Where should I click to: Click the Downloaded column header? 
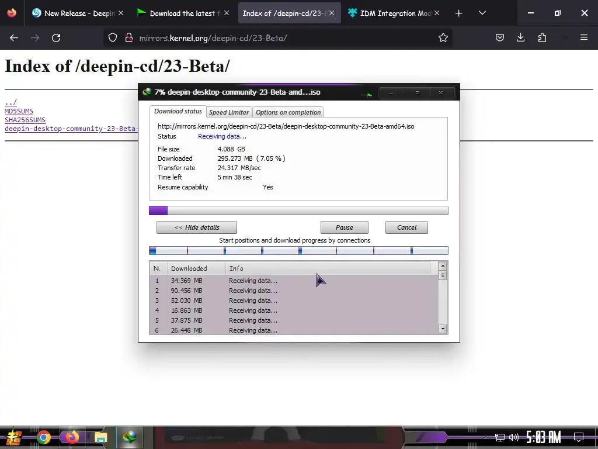point(196,268)
